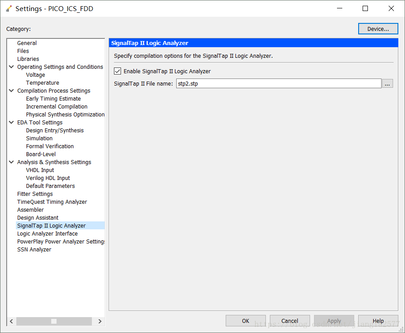Minimize the Settings window
This screenshot has width=405, height=333.
tap(340, 8)
